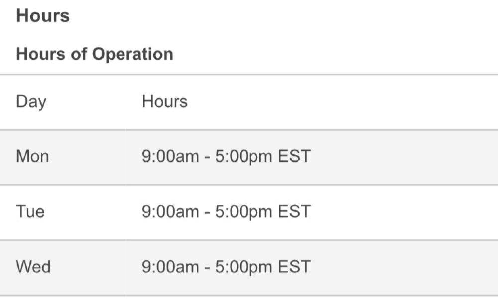Click the EST label in Tuesday's row

(x=294, y=212)
